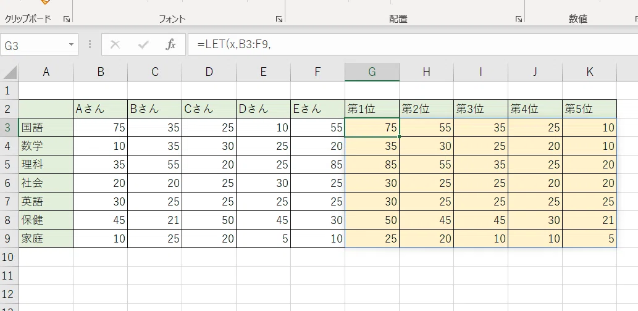The height and width of the screenshot is (311, 638).
Task: Open font group dialog launcher
Action: (279, 19)
